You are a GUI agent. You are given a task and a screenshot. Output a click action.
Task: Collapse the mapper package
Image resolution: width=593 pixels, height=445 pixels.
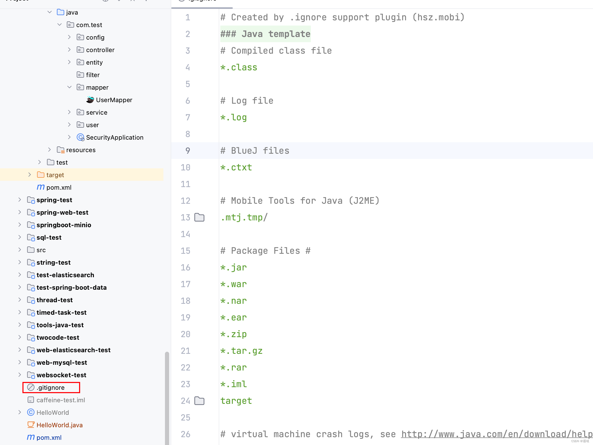[69, 87]
